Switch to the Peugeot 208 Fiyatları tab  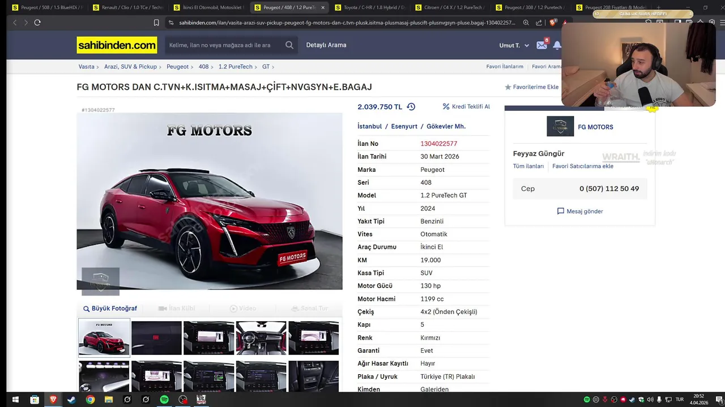612,7
